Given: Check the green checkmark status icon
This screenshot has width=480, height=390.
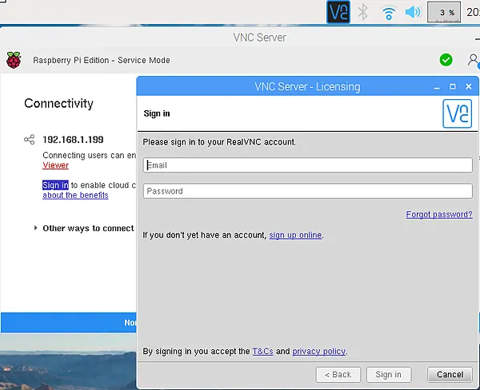Looking at the screenshot, I should [x=446, y=60].
